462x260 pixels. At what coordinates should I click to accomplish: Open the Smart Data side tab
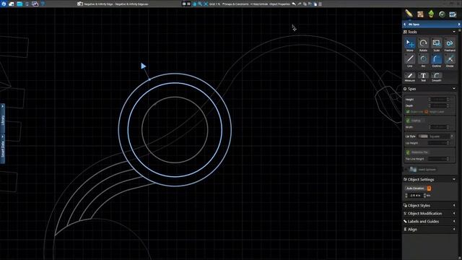(3, 149)
